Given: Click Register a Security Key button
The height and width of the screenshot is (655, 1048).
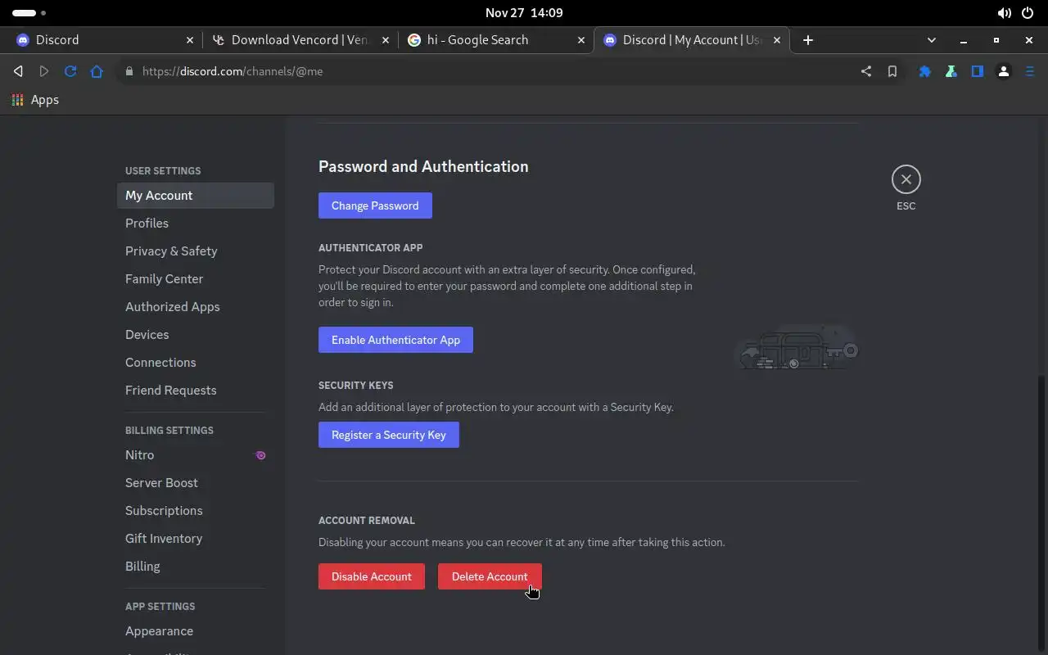Looking at the screenshot, I should [x=389, y=435].
